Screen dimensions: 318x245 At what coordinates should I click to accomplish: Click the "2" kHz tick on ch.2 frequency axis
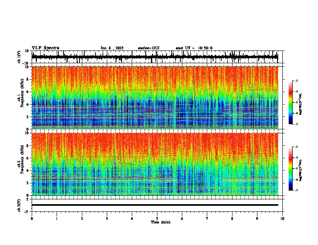pos(28,183)
